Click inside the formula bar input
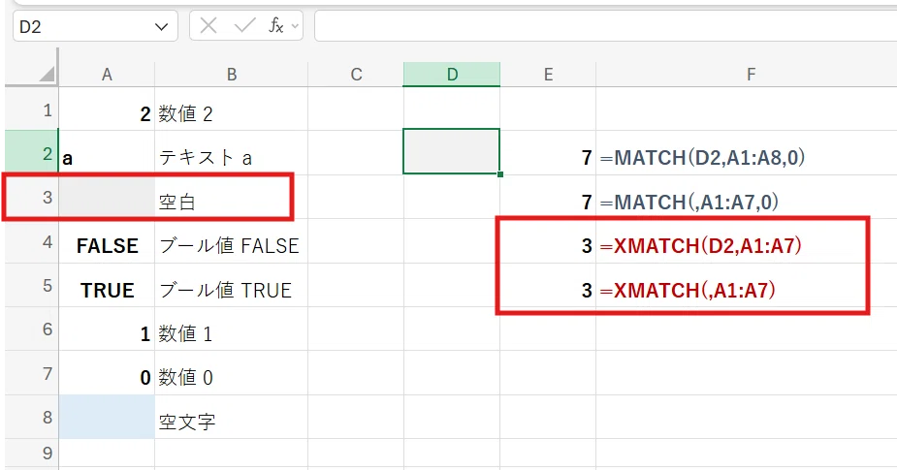This screenshot has height=470, width=897. click(x=606, y=26)
